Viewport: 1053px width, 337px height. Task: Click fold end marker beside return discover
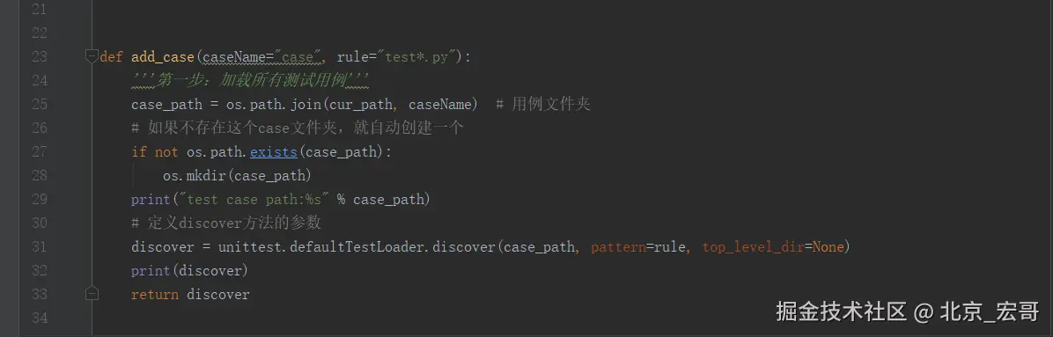tap(92, 294)
